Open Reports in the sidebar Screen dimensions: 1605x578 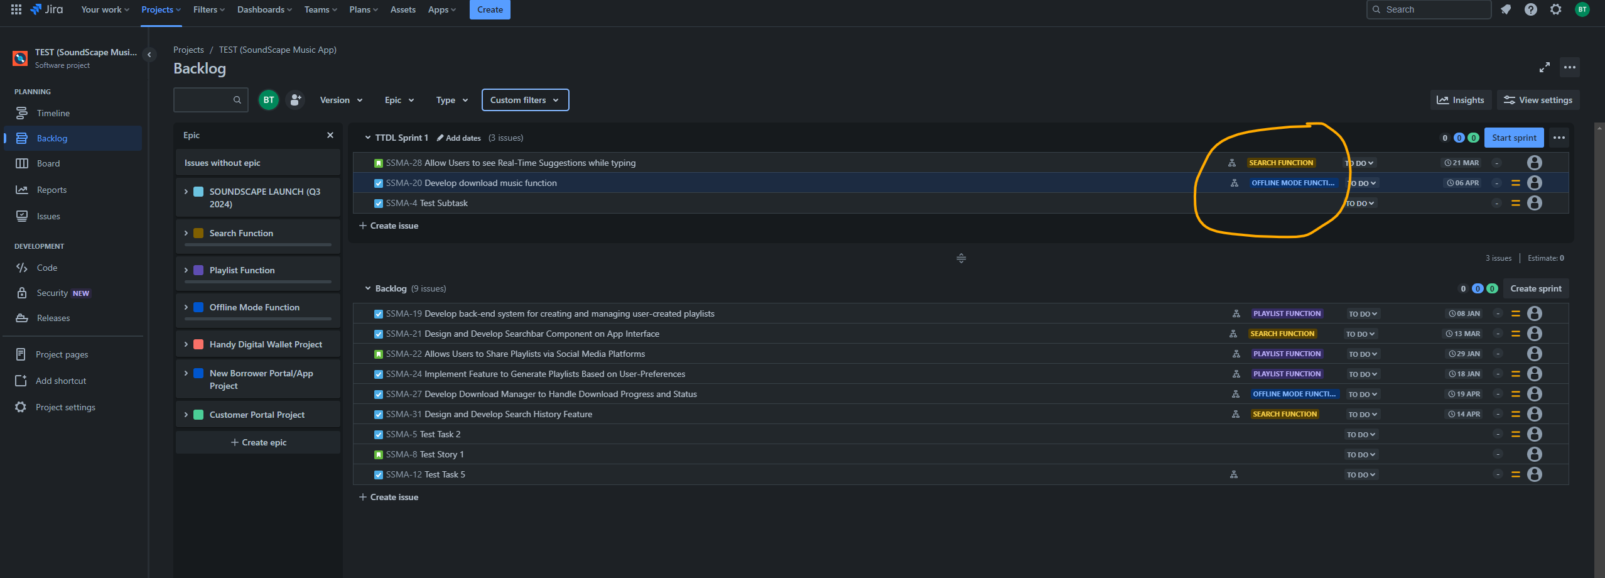(x=73, y=190)
